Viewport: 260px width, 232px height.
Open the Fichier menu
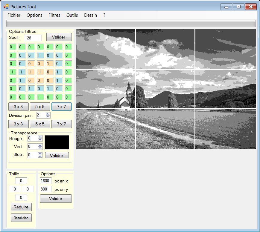click(14, 15)
